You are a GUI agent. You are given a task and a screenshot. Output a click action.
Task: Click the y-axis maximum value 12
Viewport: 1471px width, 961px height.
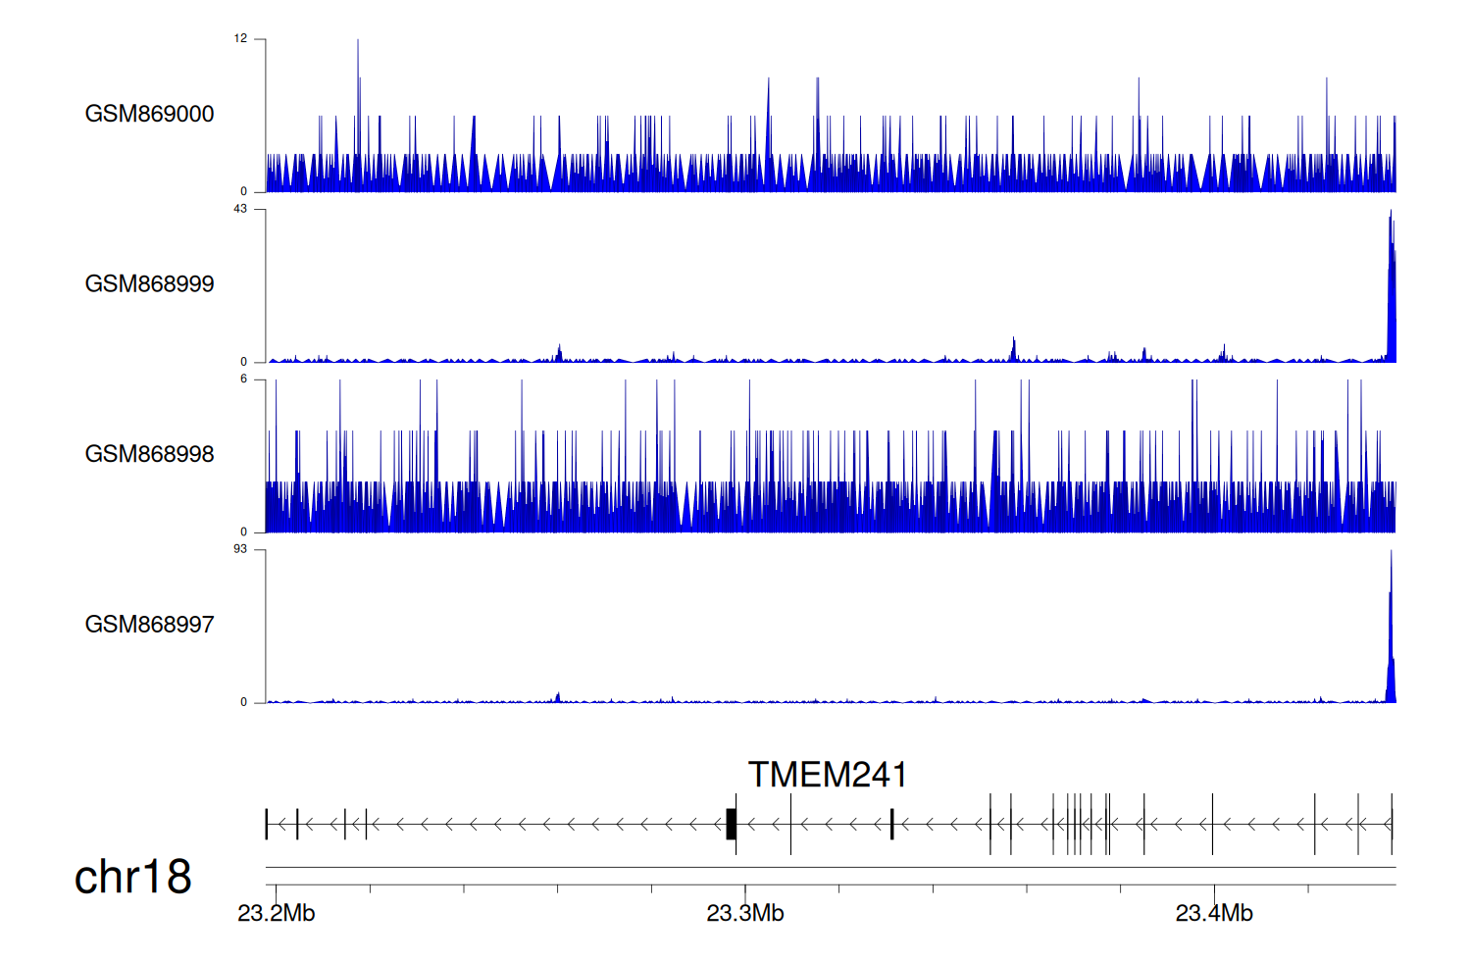240,39
